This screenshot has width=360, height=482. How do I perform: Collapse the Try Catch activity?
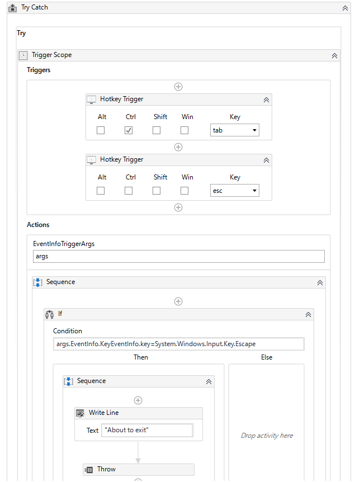click(345, 8)
